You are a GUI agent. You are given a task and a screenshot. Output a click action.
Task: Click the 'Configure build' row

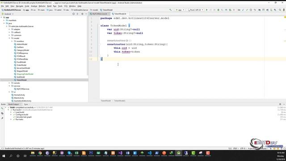pos(22,114)
